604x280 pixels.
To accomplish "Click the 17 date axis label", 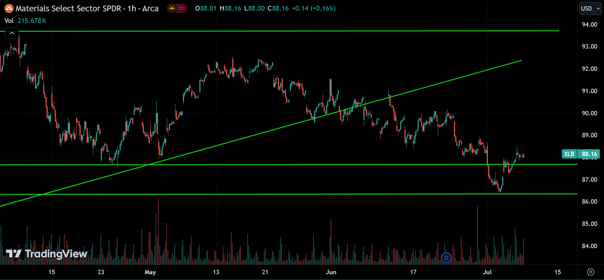I will [413, 272].
